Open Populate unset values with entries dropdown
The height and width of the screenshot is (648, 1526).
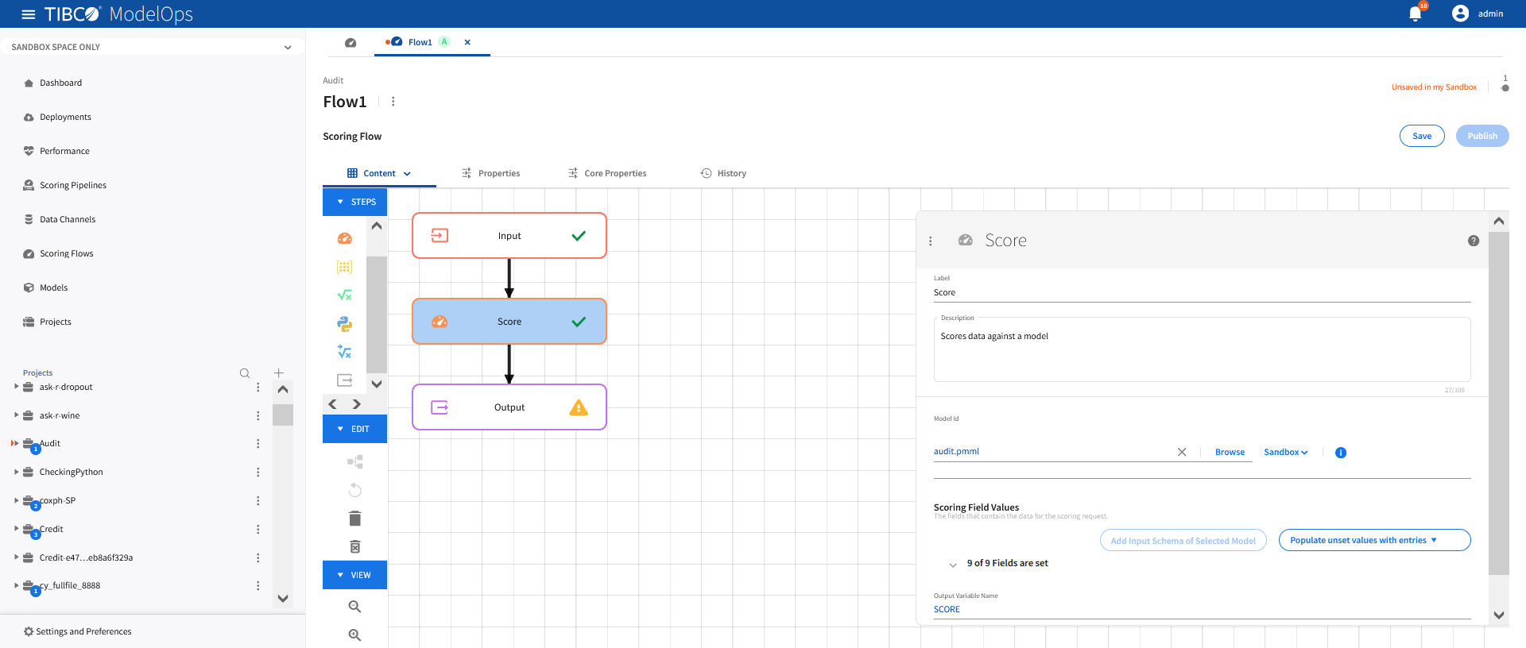click(1373, 540)
